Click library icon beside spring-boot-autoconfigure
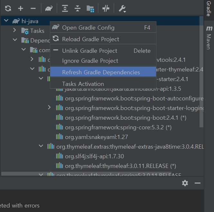Viewport: 214px width, 212px height. tap(60, 98)
